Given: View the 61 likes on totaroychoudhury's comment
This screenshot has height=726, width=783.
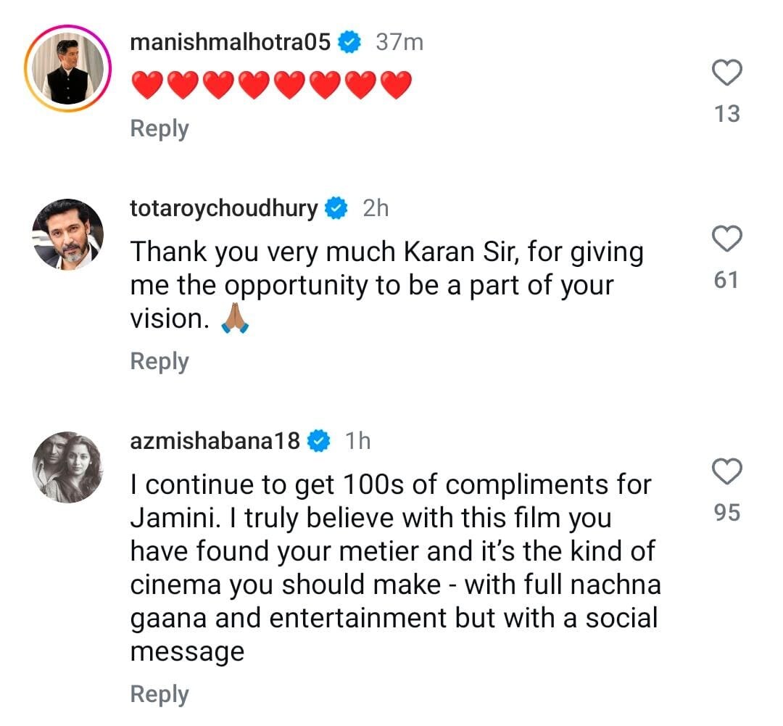Looking at the screenshot, I should [726, 279].
